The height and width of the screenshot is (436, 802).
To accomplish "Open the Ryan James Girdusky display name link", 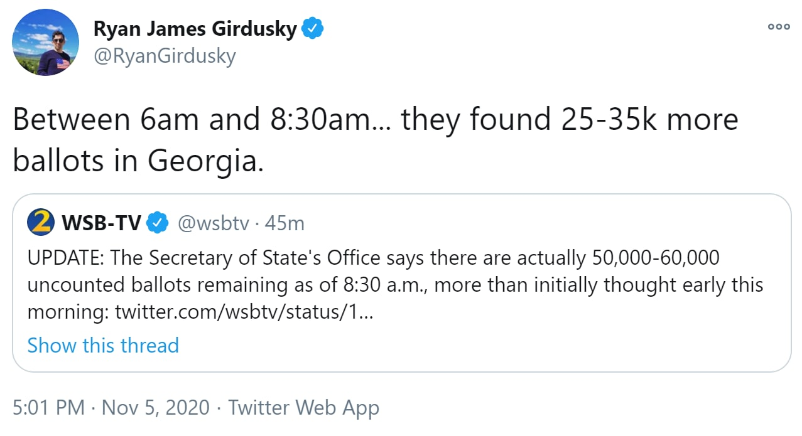I will click(195, 29).
